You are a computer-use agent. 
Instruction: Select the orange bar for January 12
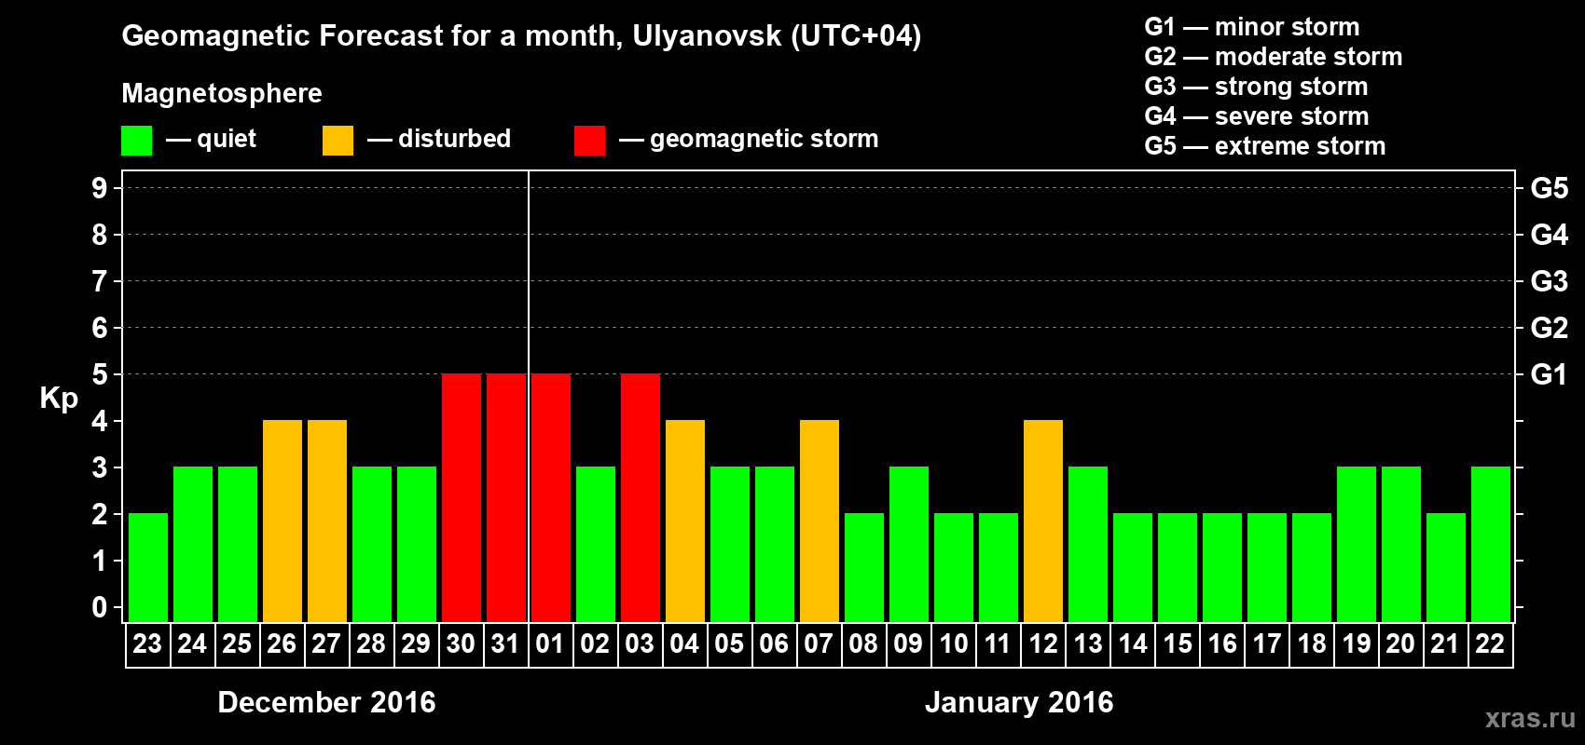coord(1043,521)
